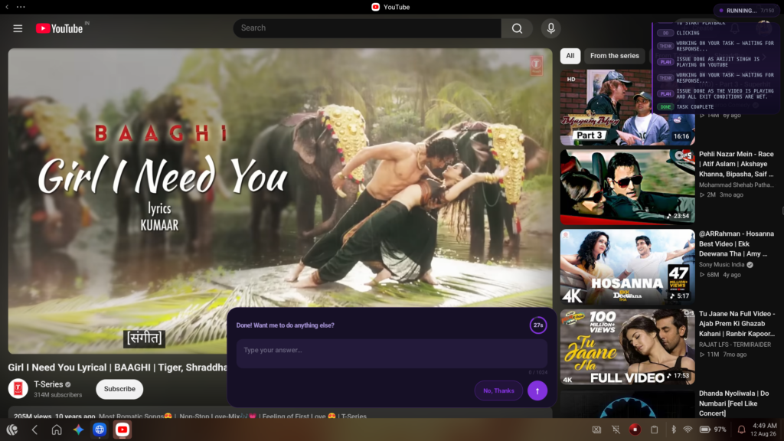Image resolution: width=784 pixels, height=441 pixels.
Task: Click the 27s countdown timer circle
Action: 538,325
